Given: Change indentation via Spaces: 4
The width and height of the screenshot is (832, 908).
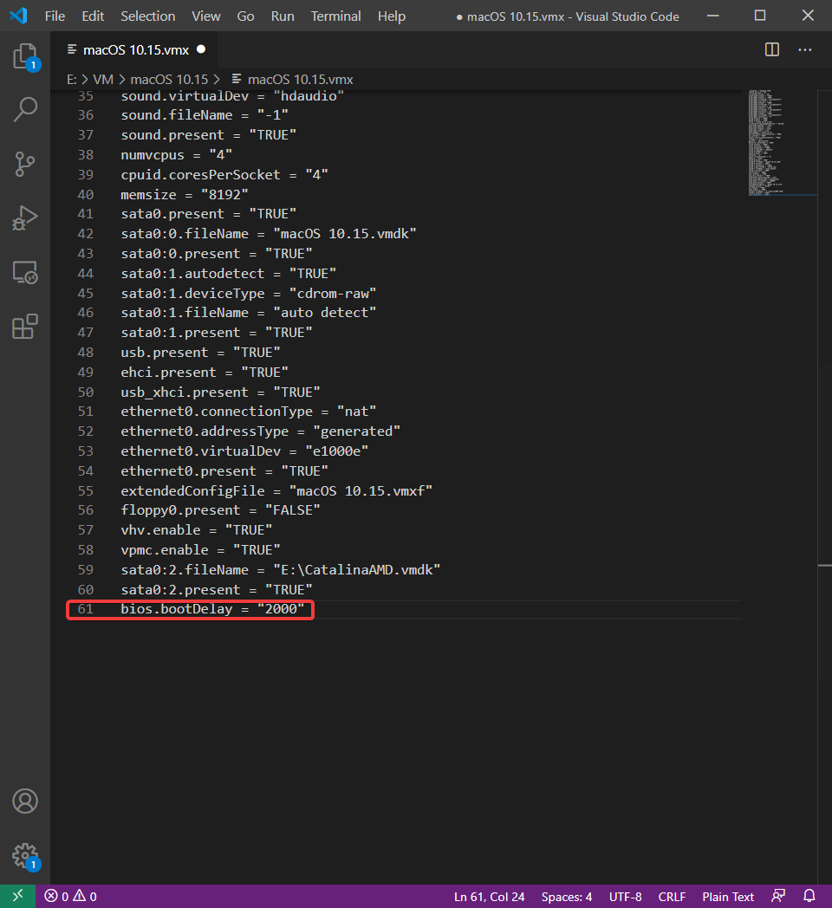Looking at the screenshot, I should click(x=567, y=897).
